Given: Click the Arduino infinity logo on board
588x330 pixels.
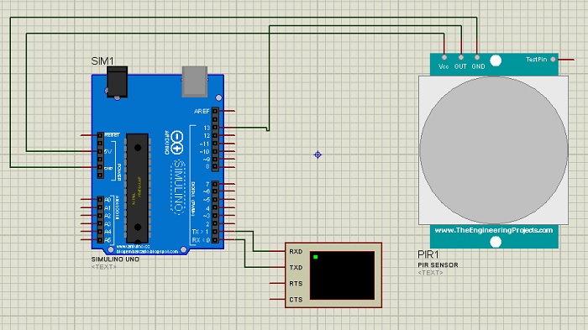Looking at the screenshot, I should 176,143.
